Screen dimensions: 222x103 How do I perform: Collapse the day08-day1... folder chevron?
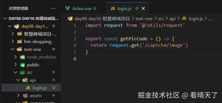point(10,26)
